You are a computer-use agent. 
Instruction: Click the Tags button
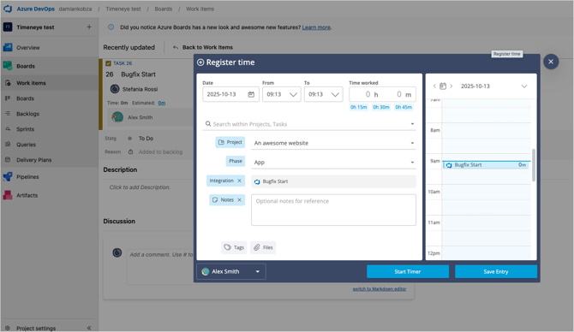click(x=234, y=247)
